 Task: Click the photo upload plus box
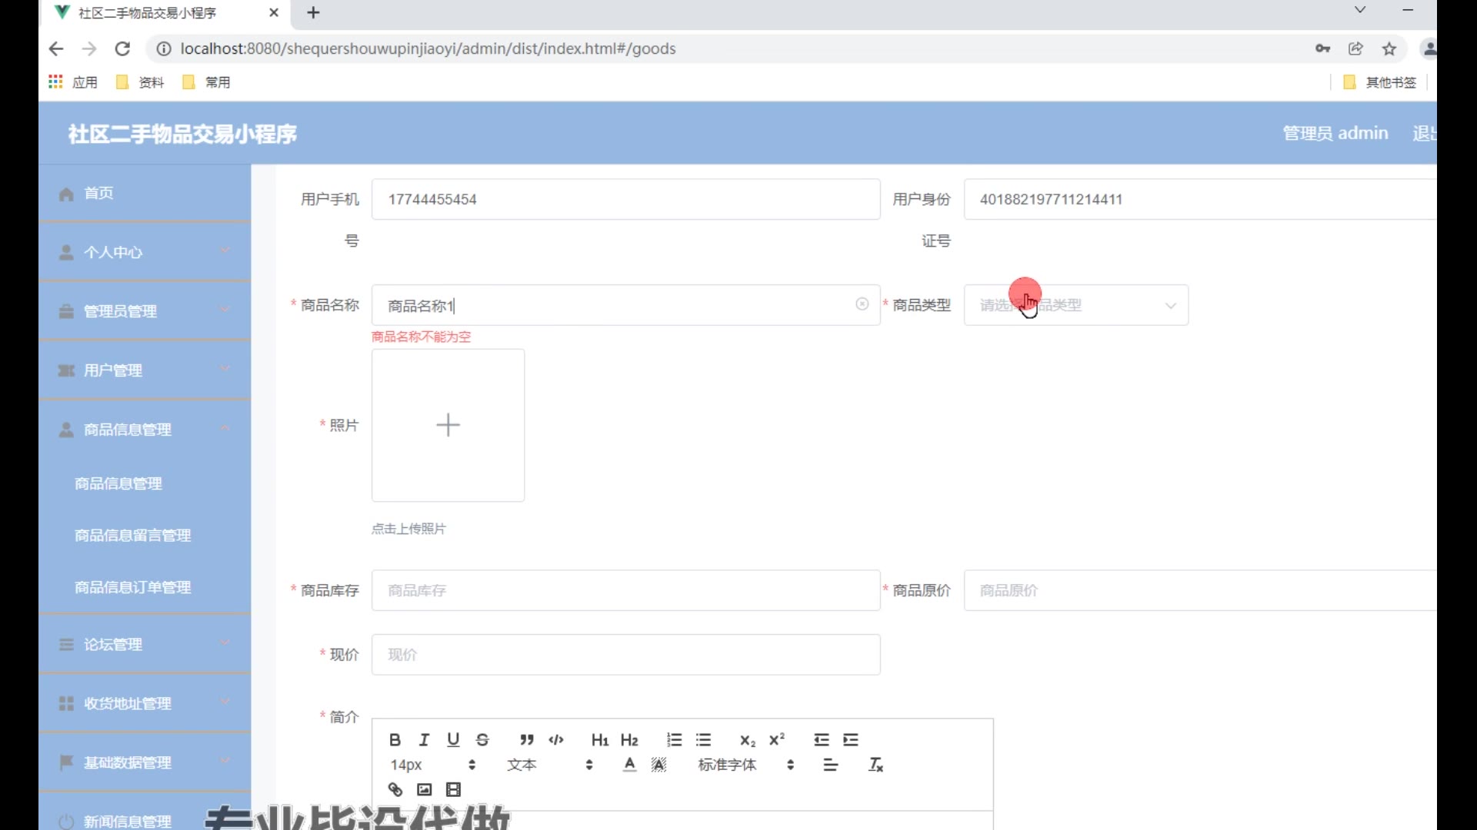[448, 425]
